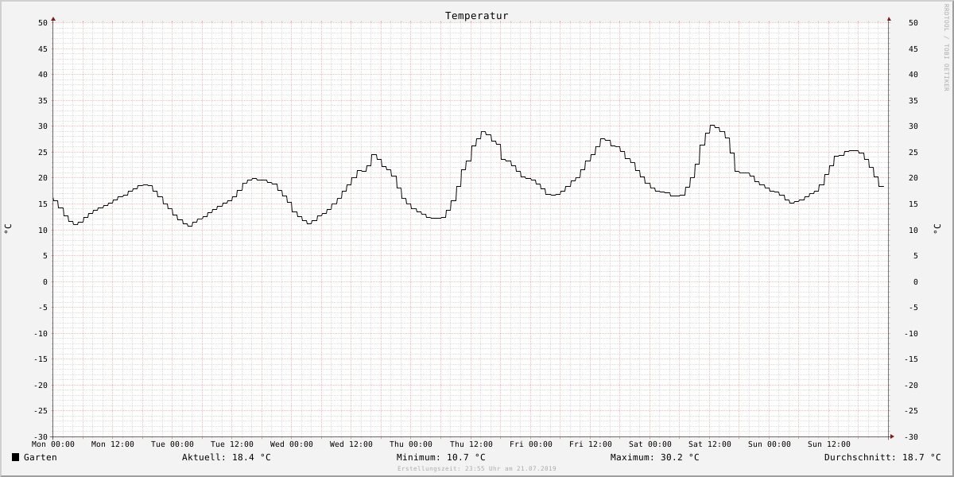Screen dimensions: 954x477
Task: Click the Erstellungszeit timestamp footer
Action: (x=477, y=469)
